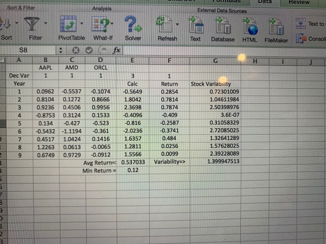Import from Database source icon
The width and height of the screenshot is (326, 244).
[223, 26]
